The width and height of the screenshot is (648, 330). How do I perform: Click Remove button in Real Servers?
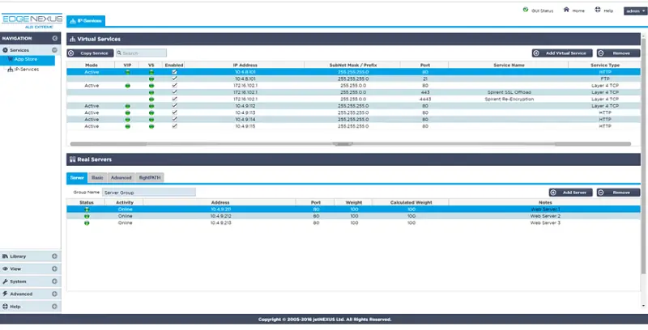click(x=618, y=192)
